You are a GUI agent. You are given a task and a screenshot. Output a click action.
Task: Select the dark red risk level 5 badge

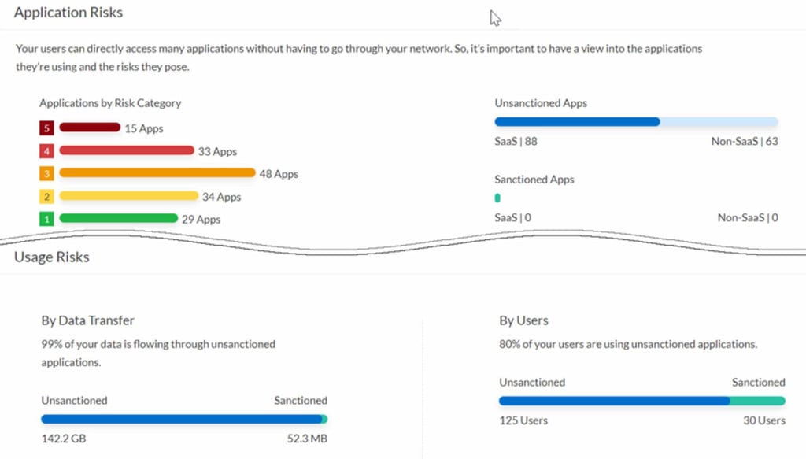coord(46,128)
